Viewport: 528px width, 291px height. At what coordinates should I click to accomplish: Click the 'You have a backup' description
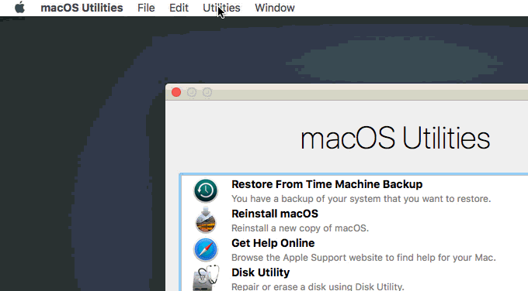(361, 199)
